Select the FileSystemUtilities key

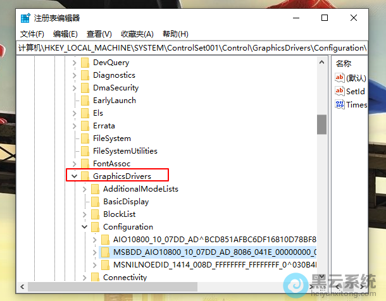[x=125, y=151]
